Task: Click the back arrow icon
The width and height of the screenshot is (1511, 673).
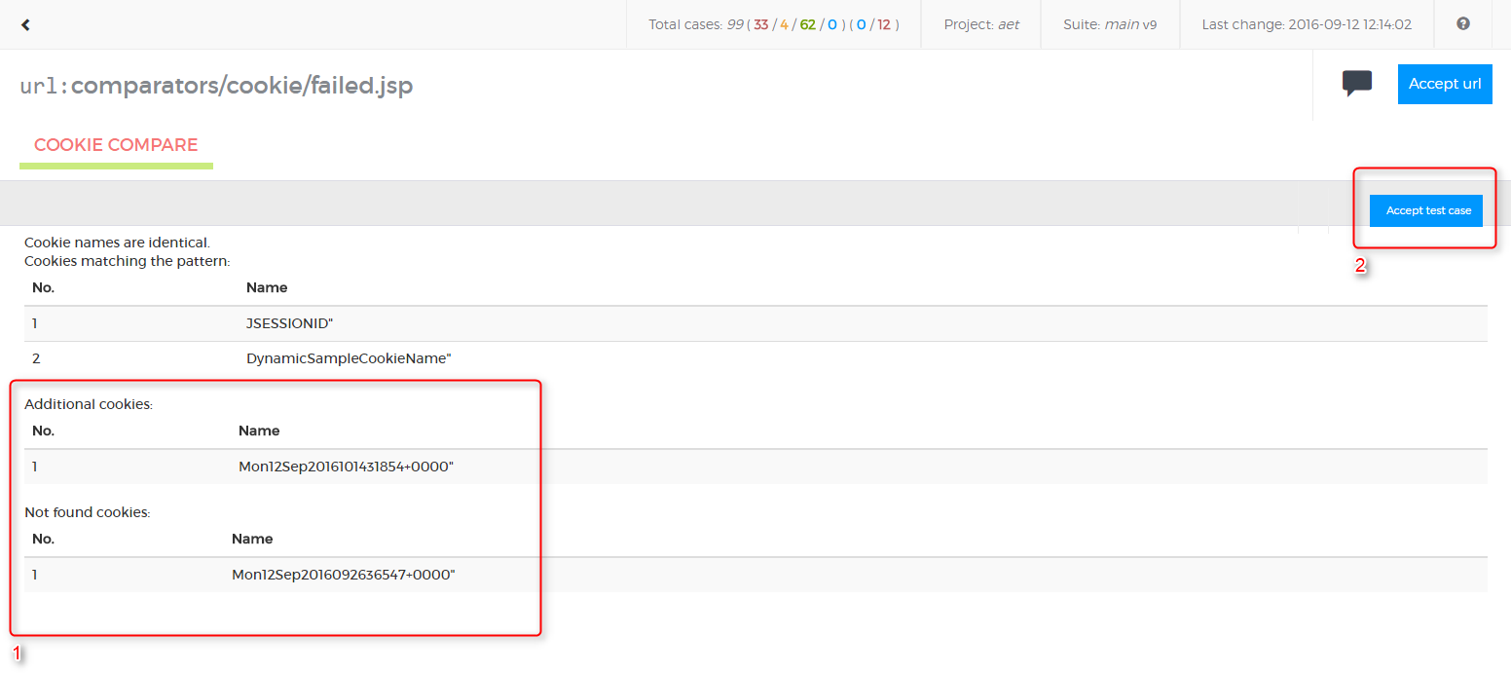Action: click(x=25, y=24)
